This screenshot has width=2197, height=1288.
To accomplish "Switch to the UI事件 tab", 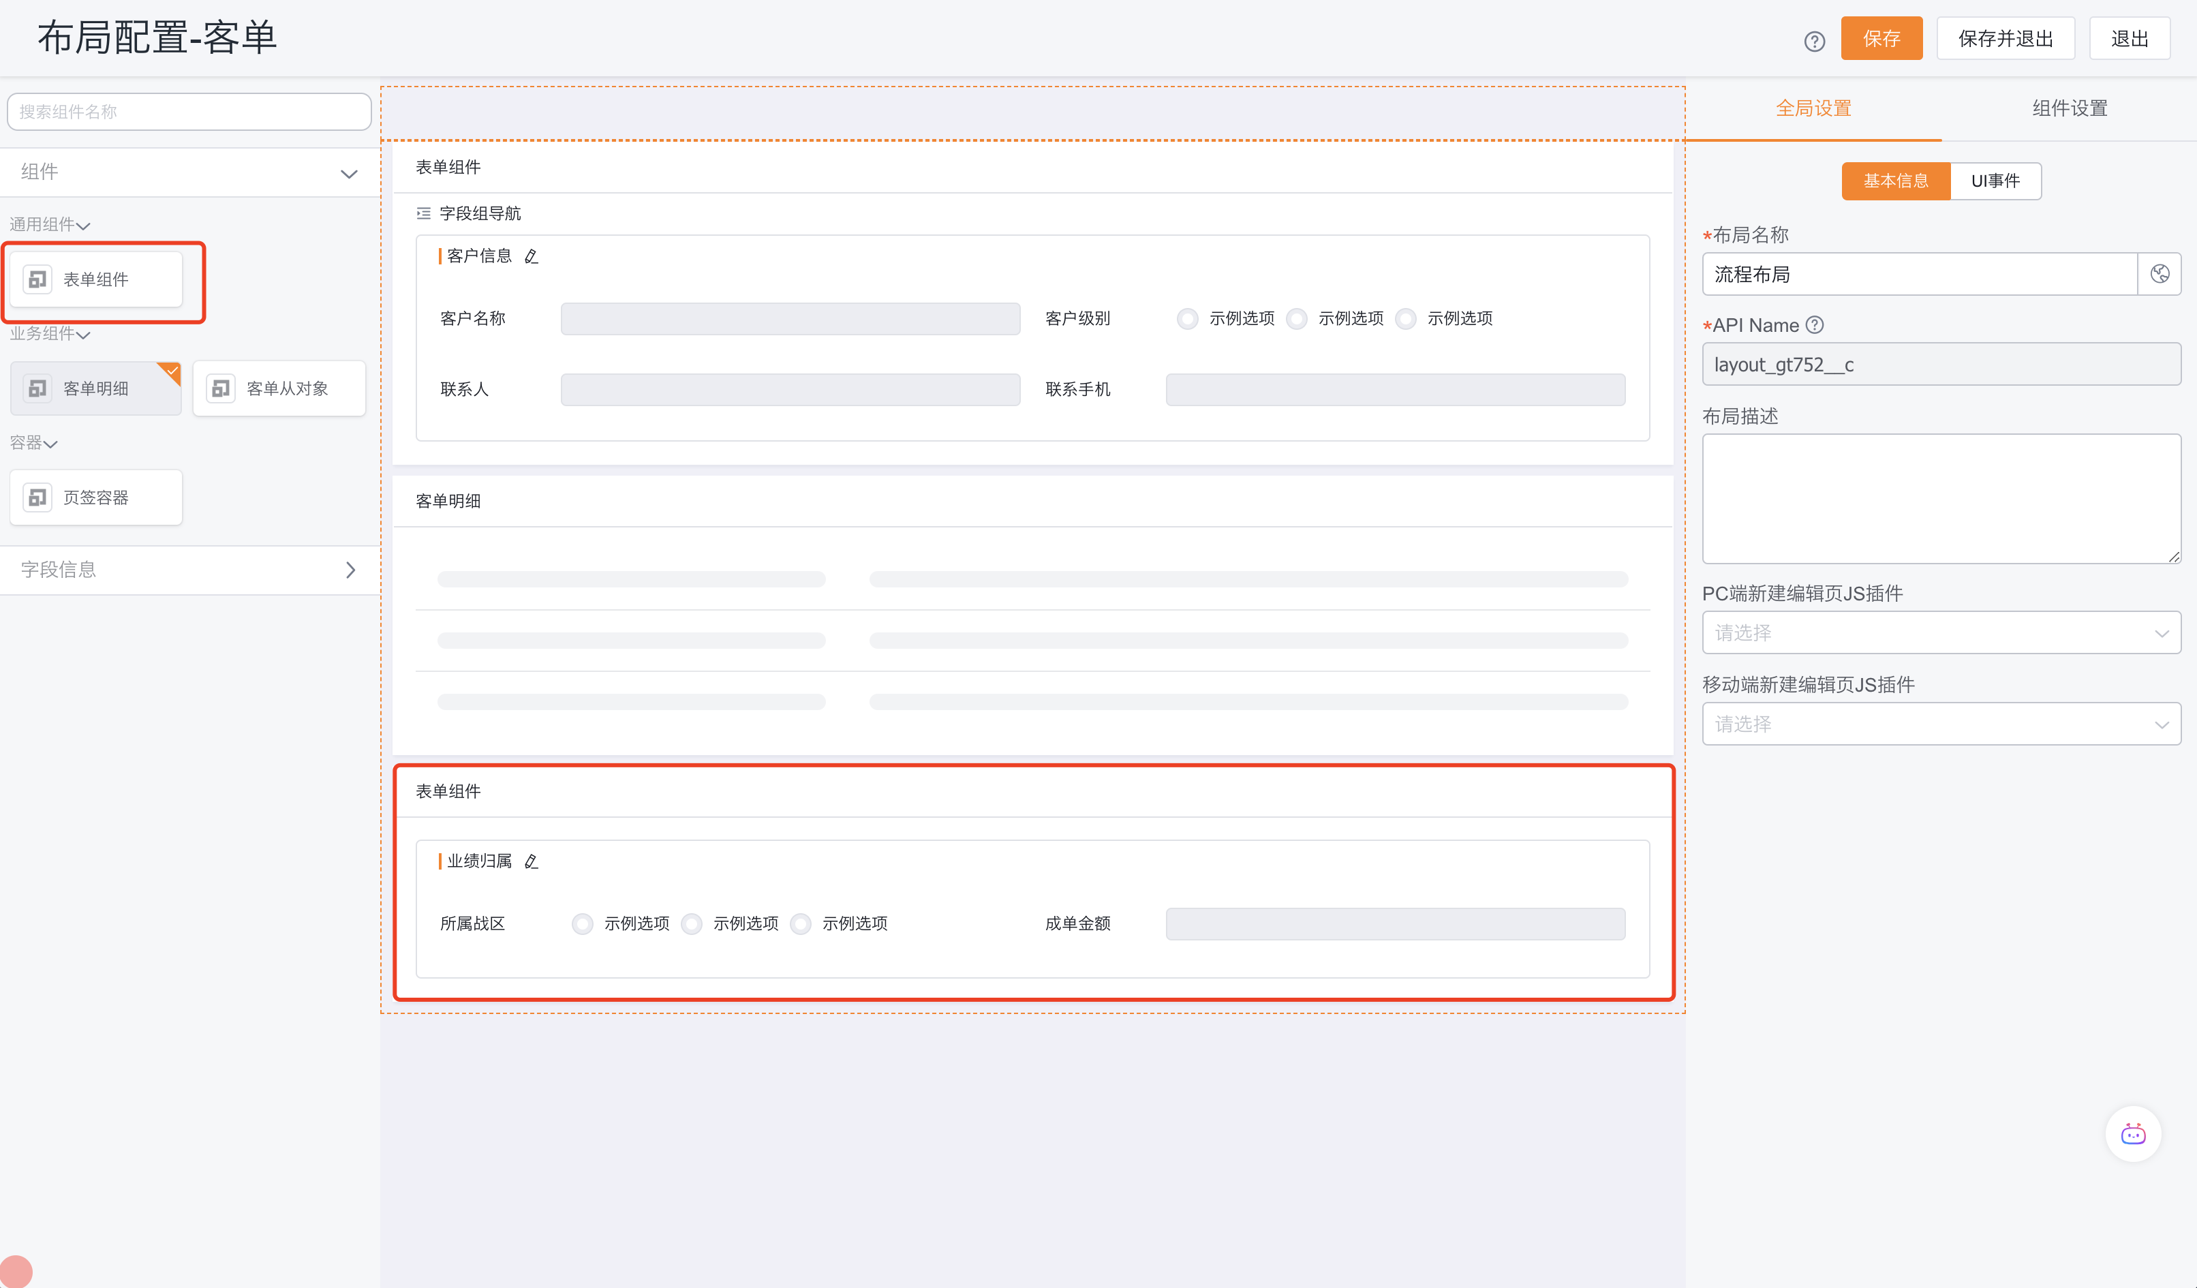I will click(x=1995, y=181).
